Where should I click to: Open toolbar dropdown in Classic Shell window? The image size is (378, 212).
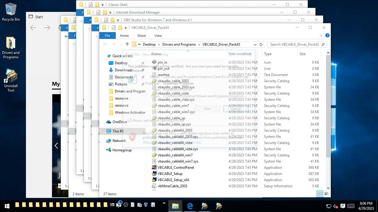[102, 5]
